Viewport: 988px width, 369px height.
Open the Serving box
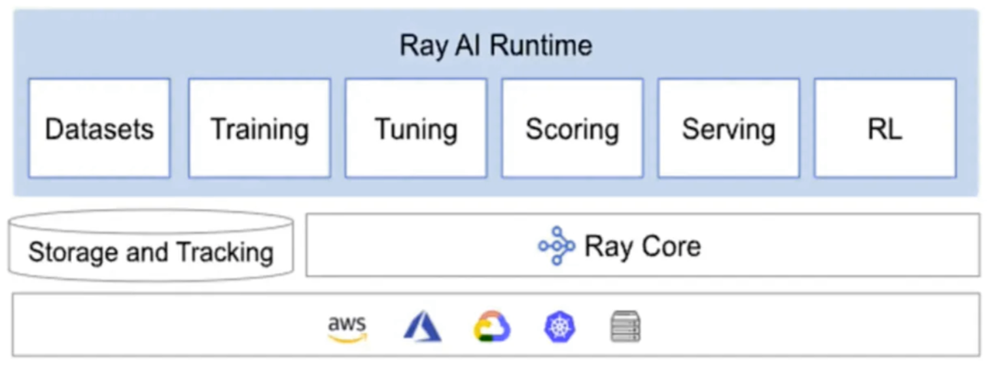point(728,128)
